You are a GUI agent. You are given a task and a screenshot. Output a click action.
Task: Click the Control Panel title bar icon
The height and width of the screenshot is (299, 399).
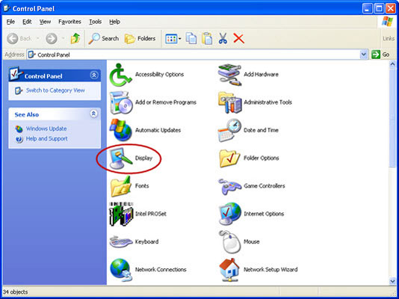pyautogui.click(x=7, y=9)
